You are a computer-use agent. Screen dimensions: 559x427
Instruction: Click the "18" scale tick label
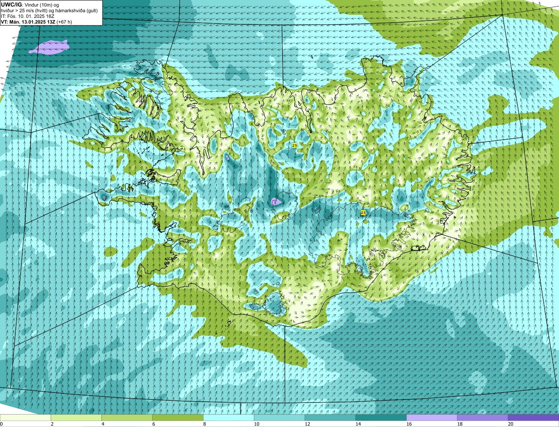[x=460, y=424]
